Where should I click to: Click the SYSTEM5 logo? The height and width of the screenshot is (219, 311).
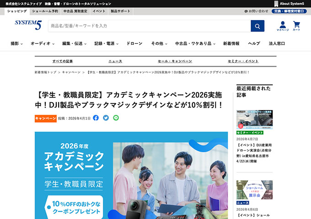coord(28,25)
